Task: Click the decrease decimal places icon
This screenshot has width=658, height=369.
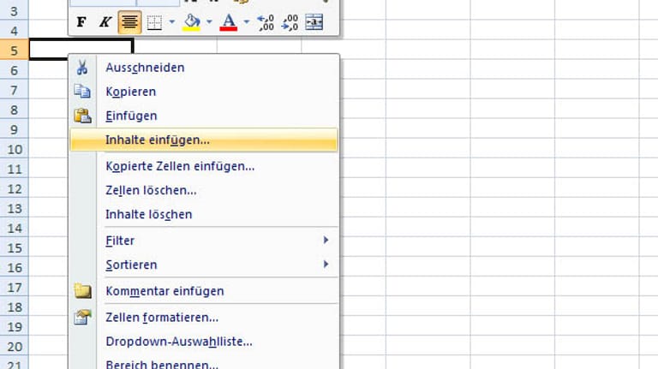Action: (290, 22)
